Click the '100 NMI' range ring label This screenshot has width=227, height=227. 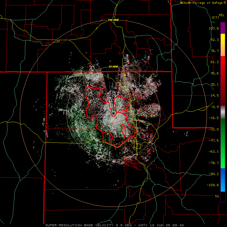click(113, 20)
